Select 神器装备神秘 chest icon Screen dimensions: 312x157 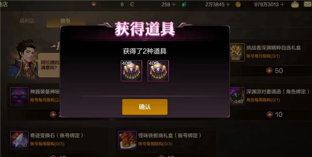pyautogui.click(x=19, y=96)
